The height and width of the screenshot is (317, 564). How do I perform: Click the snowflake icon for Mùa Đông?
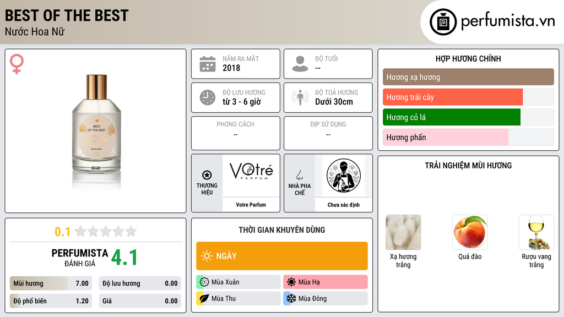click(291, 298)
